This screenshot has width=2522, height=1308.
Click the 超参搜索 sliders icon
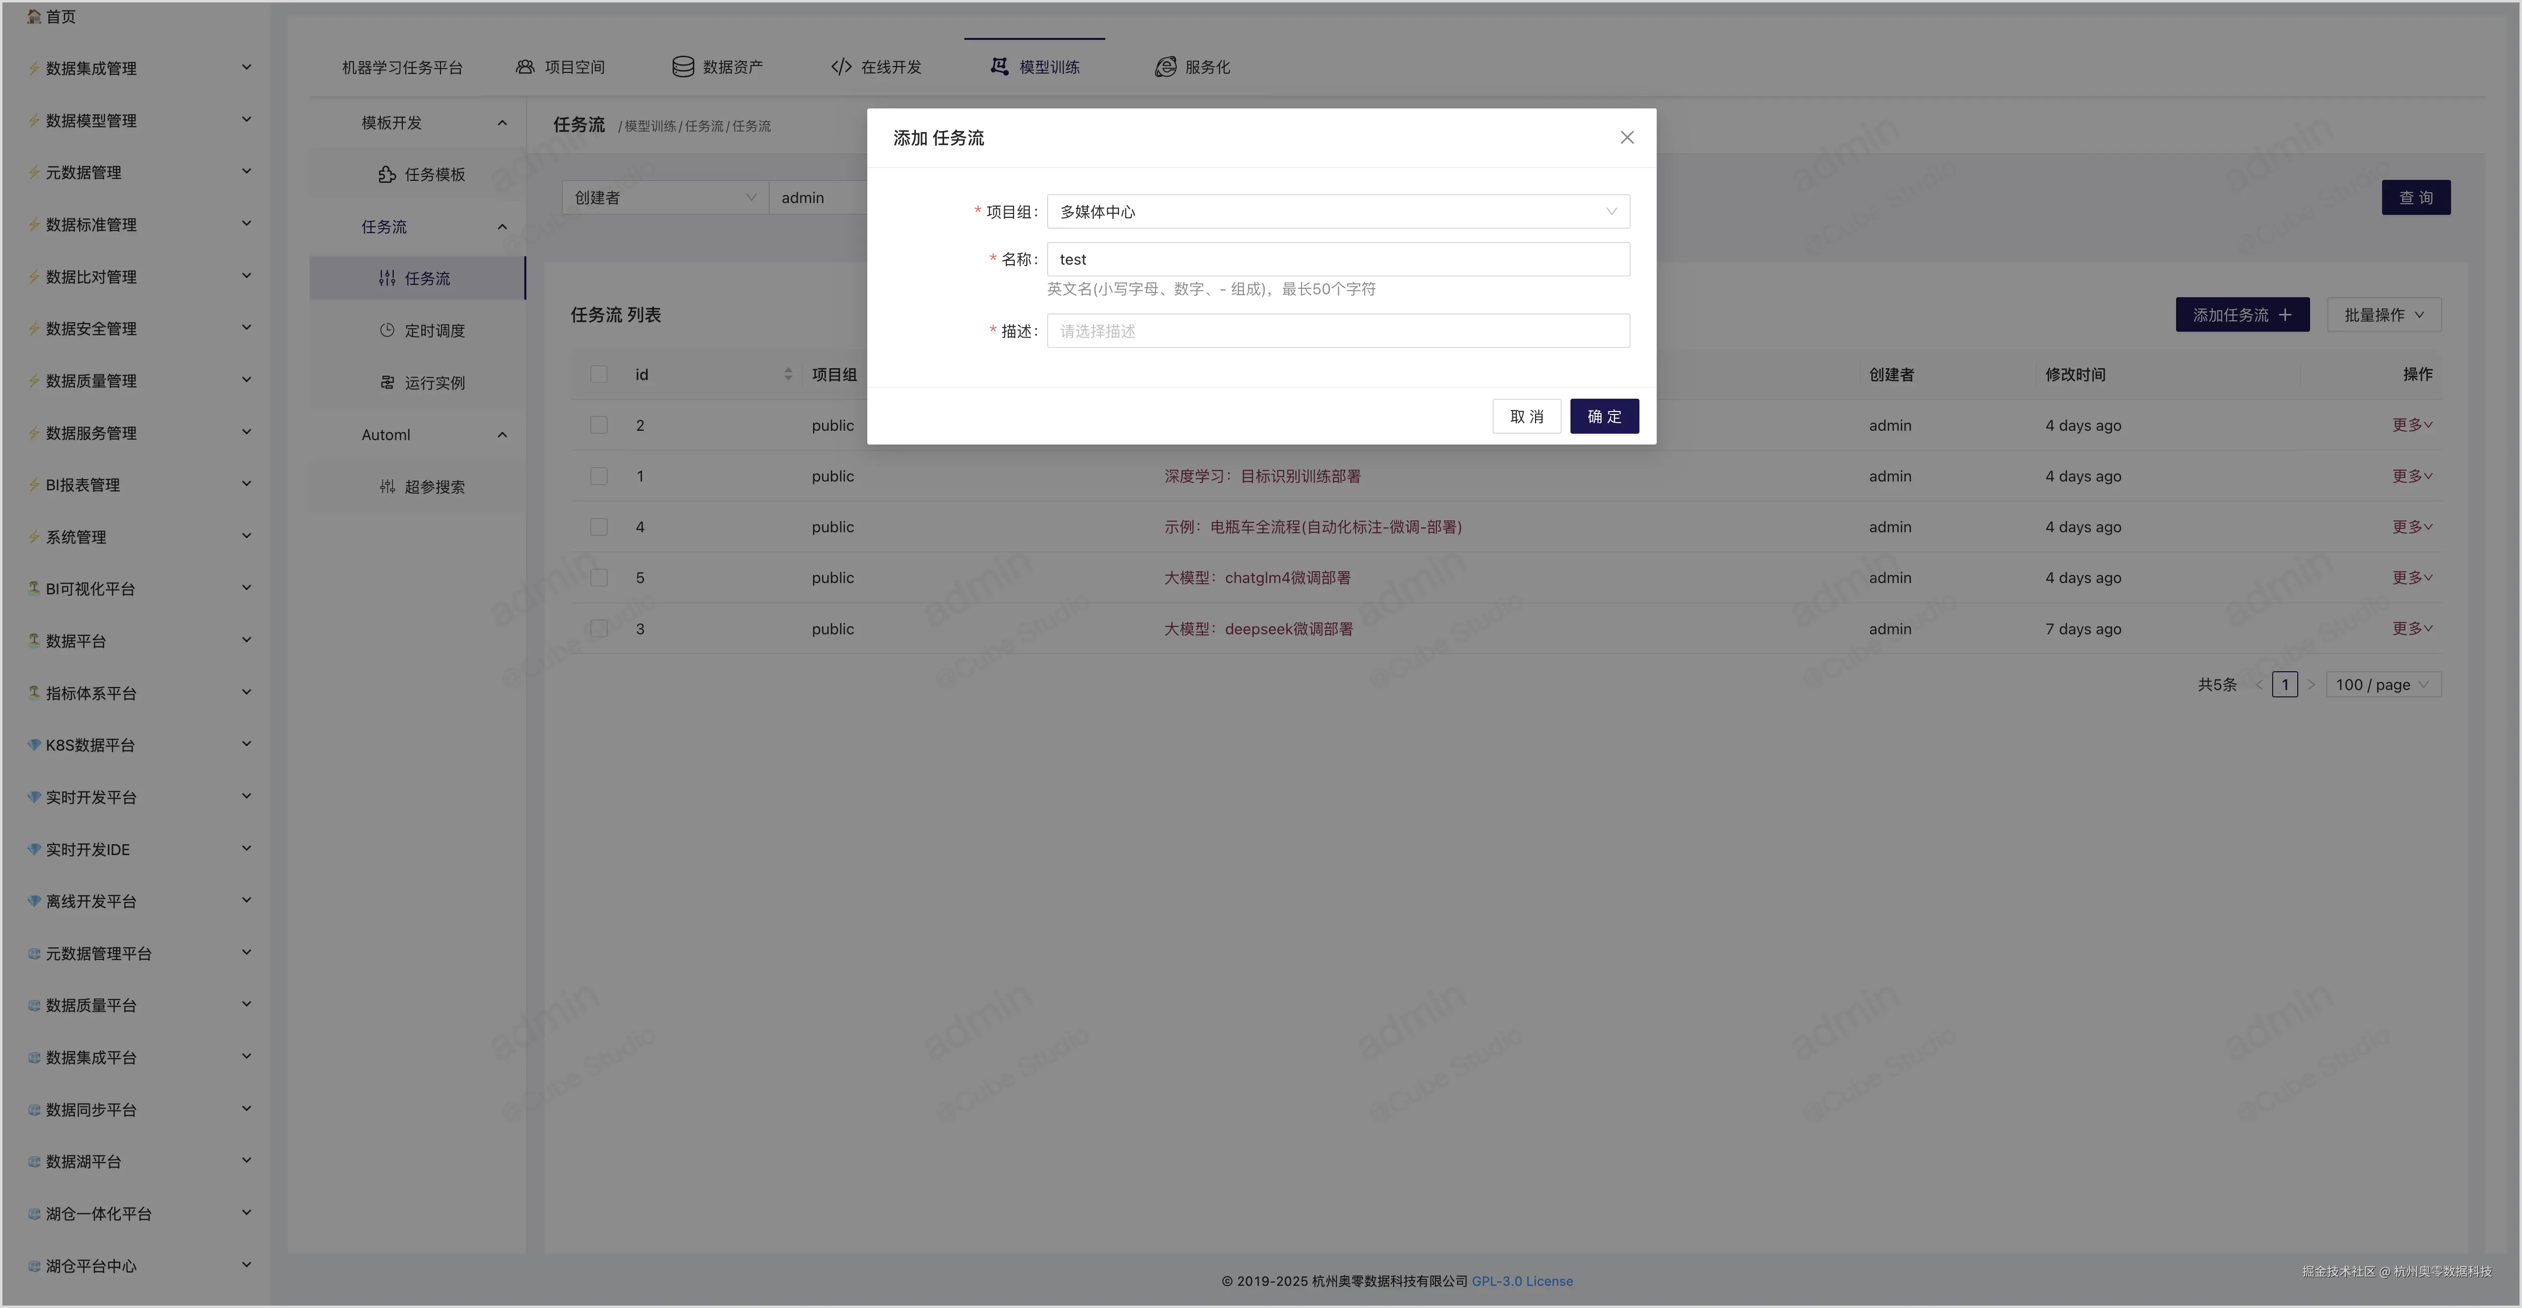387,486
